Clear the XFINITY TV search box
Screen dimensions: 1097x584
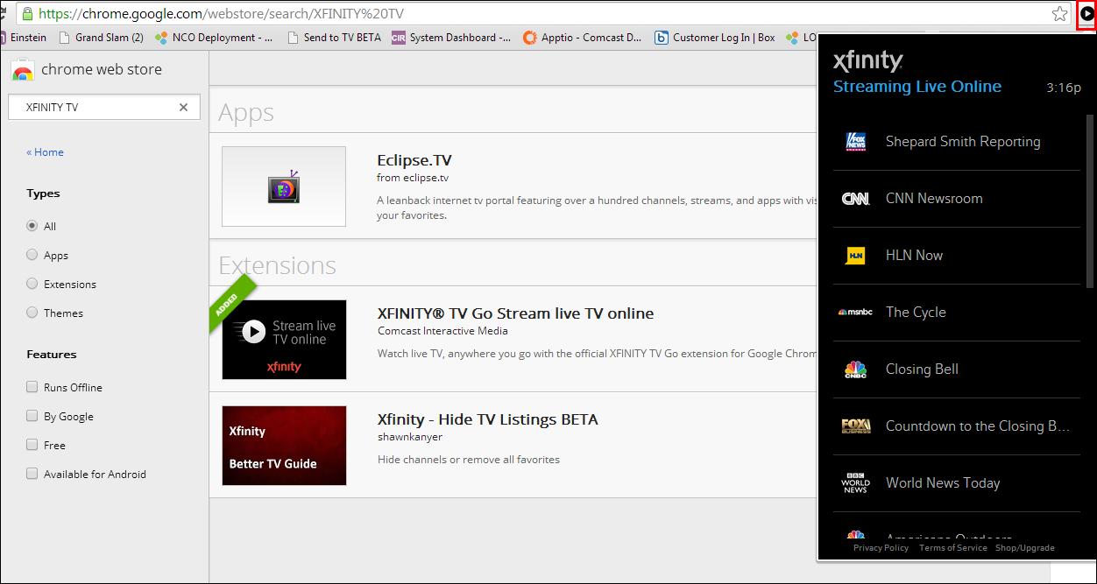pos(183,108)
